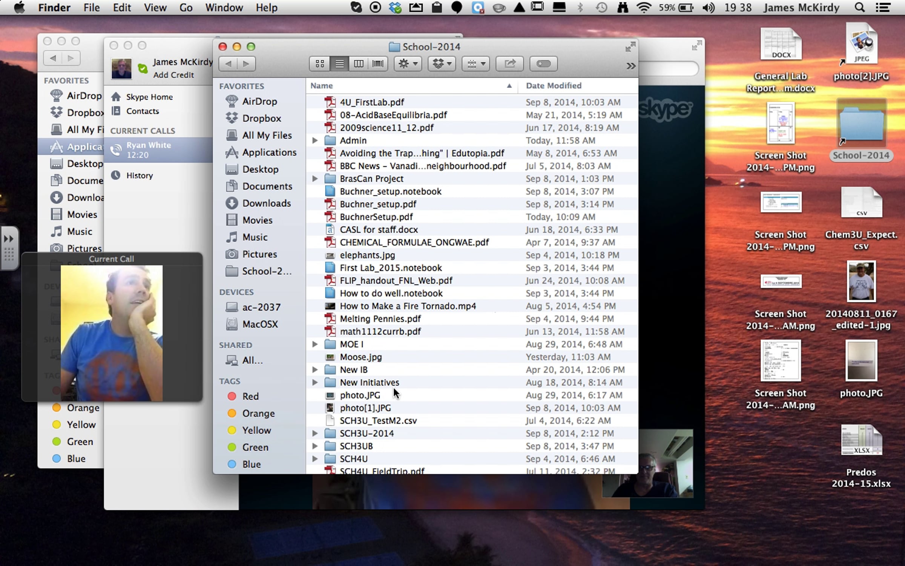The width and height of the screenshot is (905, 566).
Task: Open Spotlight search in menu bar
Action: pyautogui.click(x=859, y=8)
